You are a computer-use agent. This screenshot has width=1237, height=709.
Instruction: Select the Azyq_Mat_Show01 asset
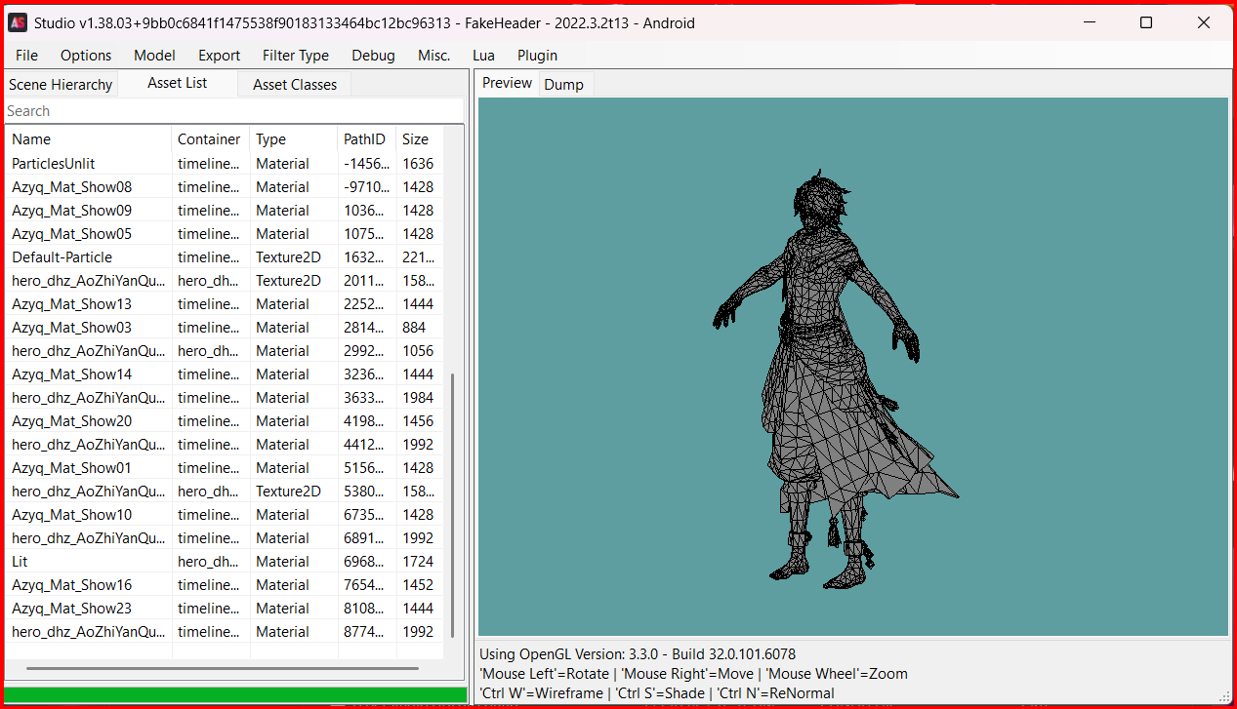[x=224, y=468]
